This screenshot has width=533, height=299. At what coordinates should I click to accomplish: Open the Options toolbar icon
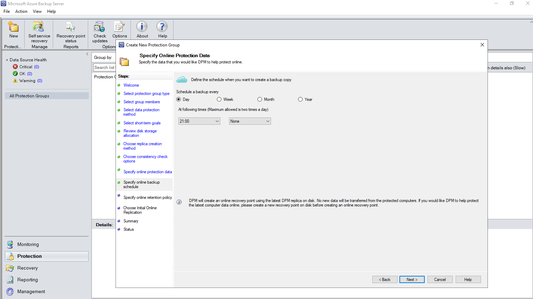pos(119,27)
